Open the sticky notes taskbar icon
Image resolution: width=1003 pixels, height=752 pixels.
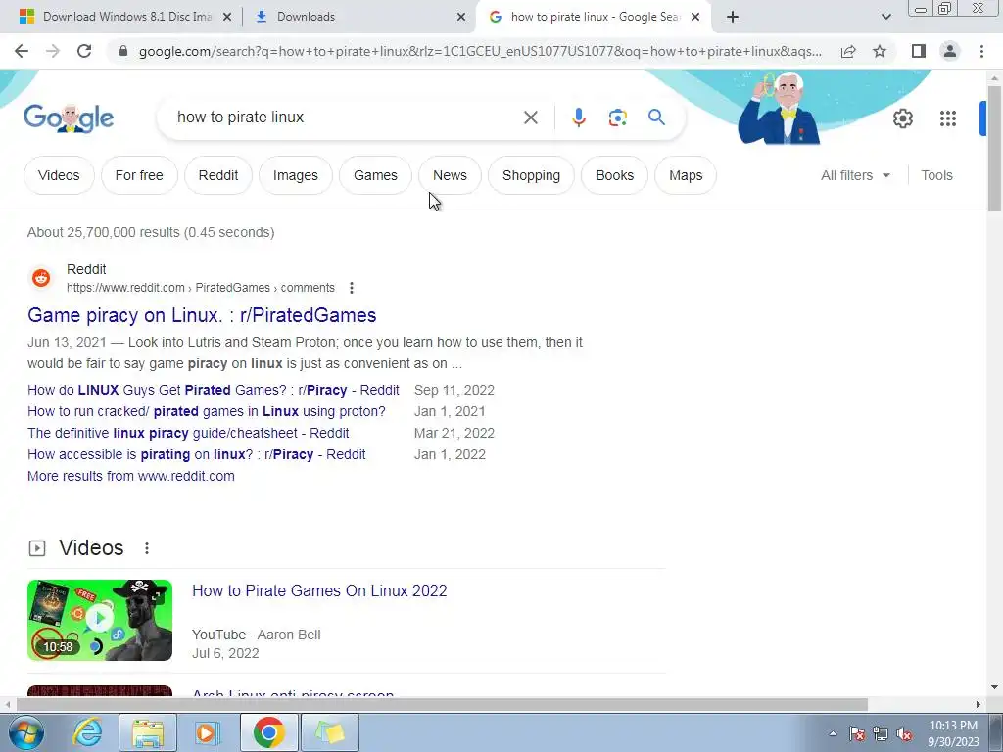coord(329,732)
